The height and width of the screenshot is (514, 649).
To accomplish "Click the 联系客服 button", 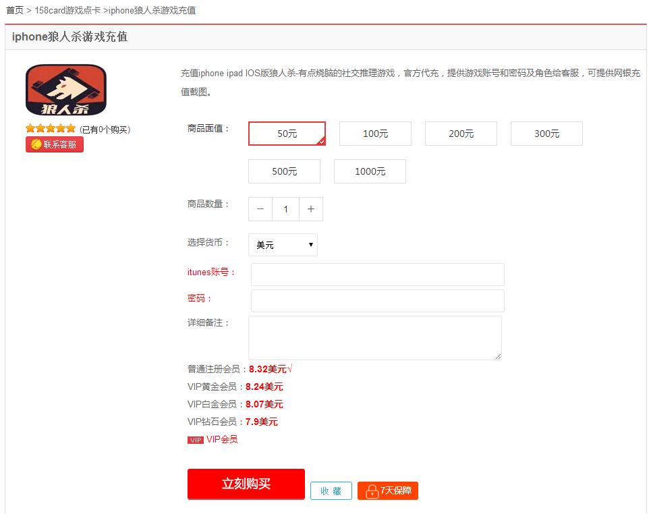I will 54,144.
